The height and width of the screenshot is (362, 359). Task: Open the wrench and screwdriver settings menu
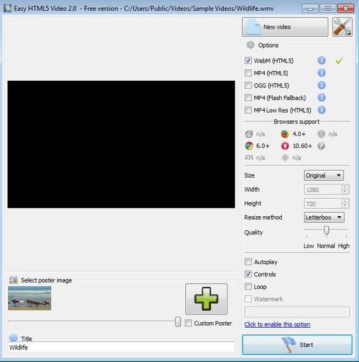(342, 27)
